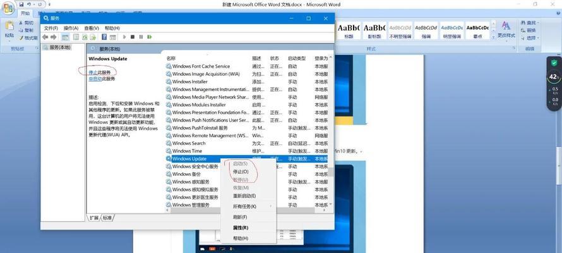The image size is (562, 253).
Task: Click the Cut (剪切) icon in Word ribbon
Action: [21, 22]
